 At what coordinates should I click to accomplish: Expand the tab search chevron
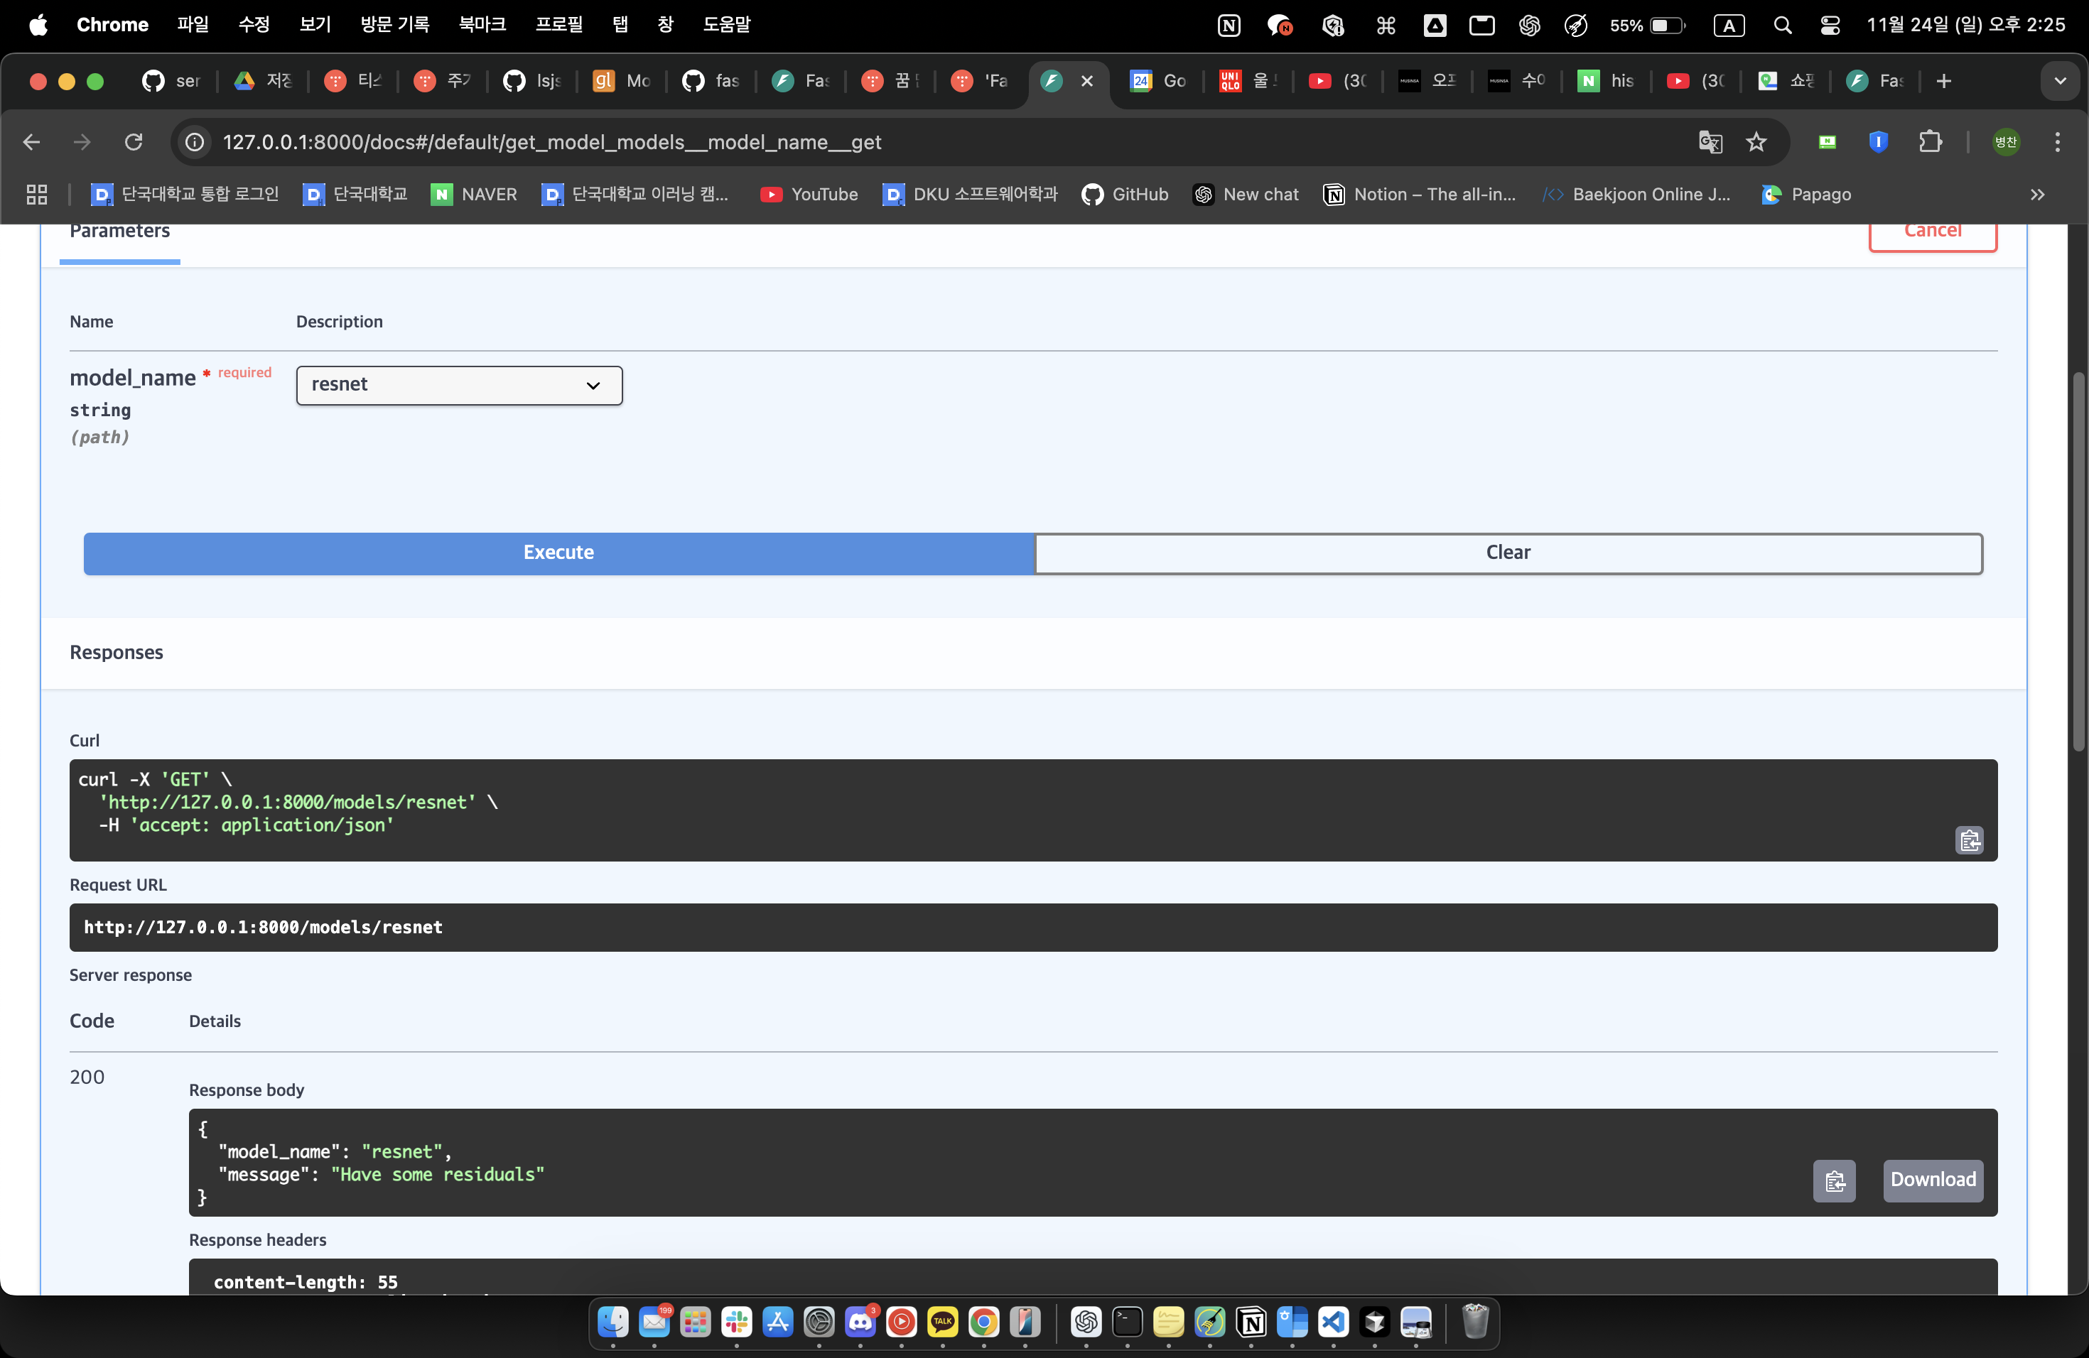pyautogui.click(x=2059, y=81)
